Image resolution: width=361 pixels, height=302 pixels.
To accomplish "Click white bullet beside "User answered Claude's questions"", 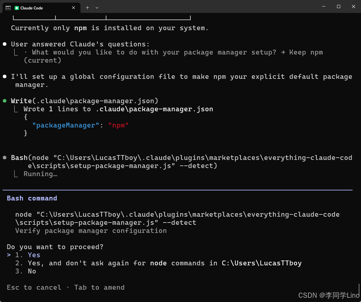I will 5,44.
